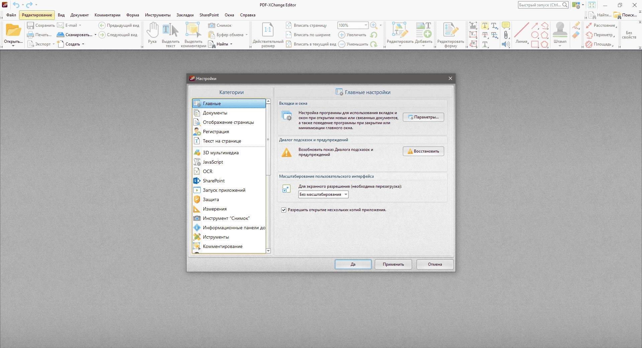Select Документы category

point(229,113)
